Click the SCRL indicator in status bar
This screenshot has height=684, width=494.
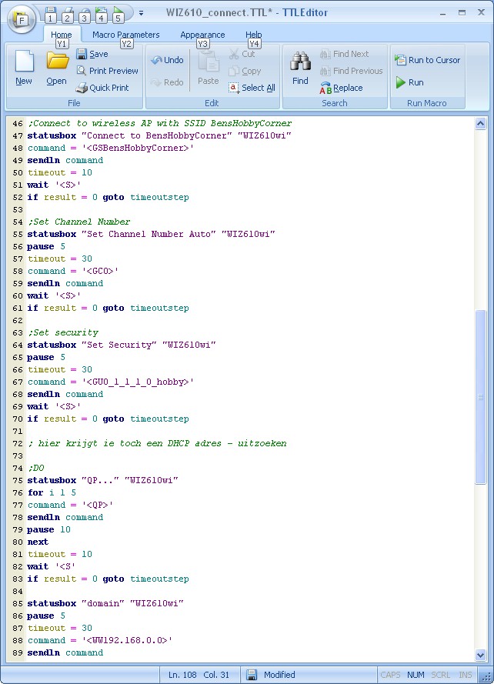point(440,675)
